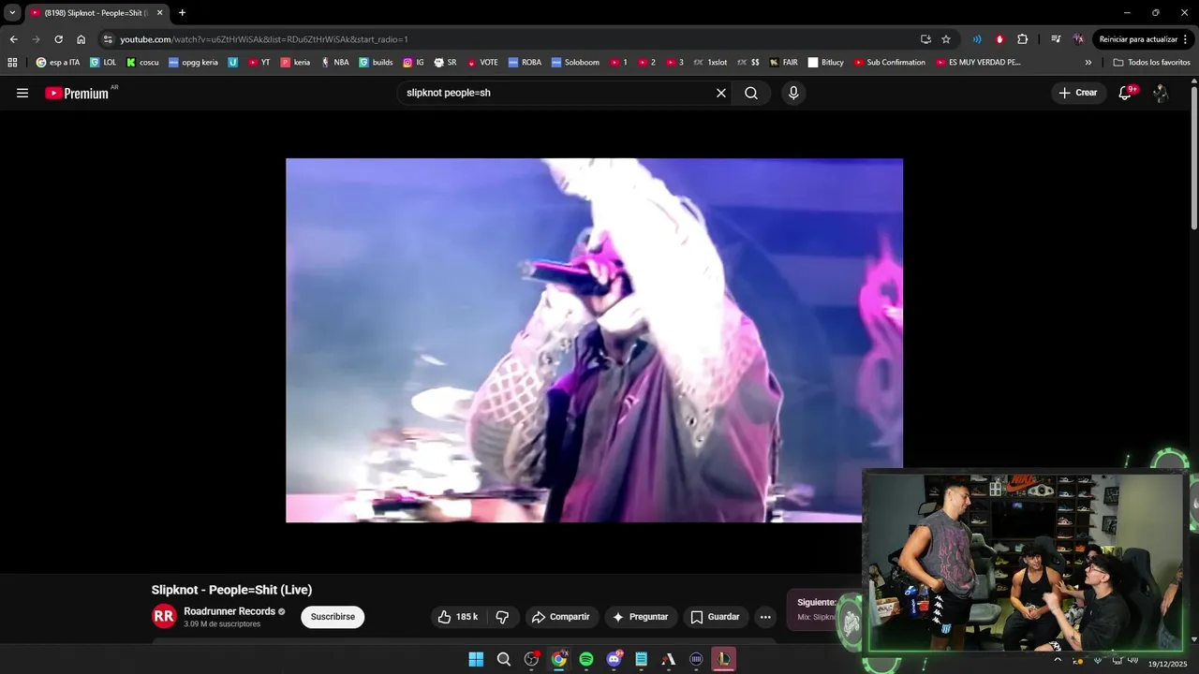The width and height of the screenshot is (1199, 674).
Task: Open taskbar date 19/12/2025
Action: [1167, 664]
